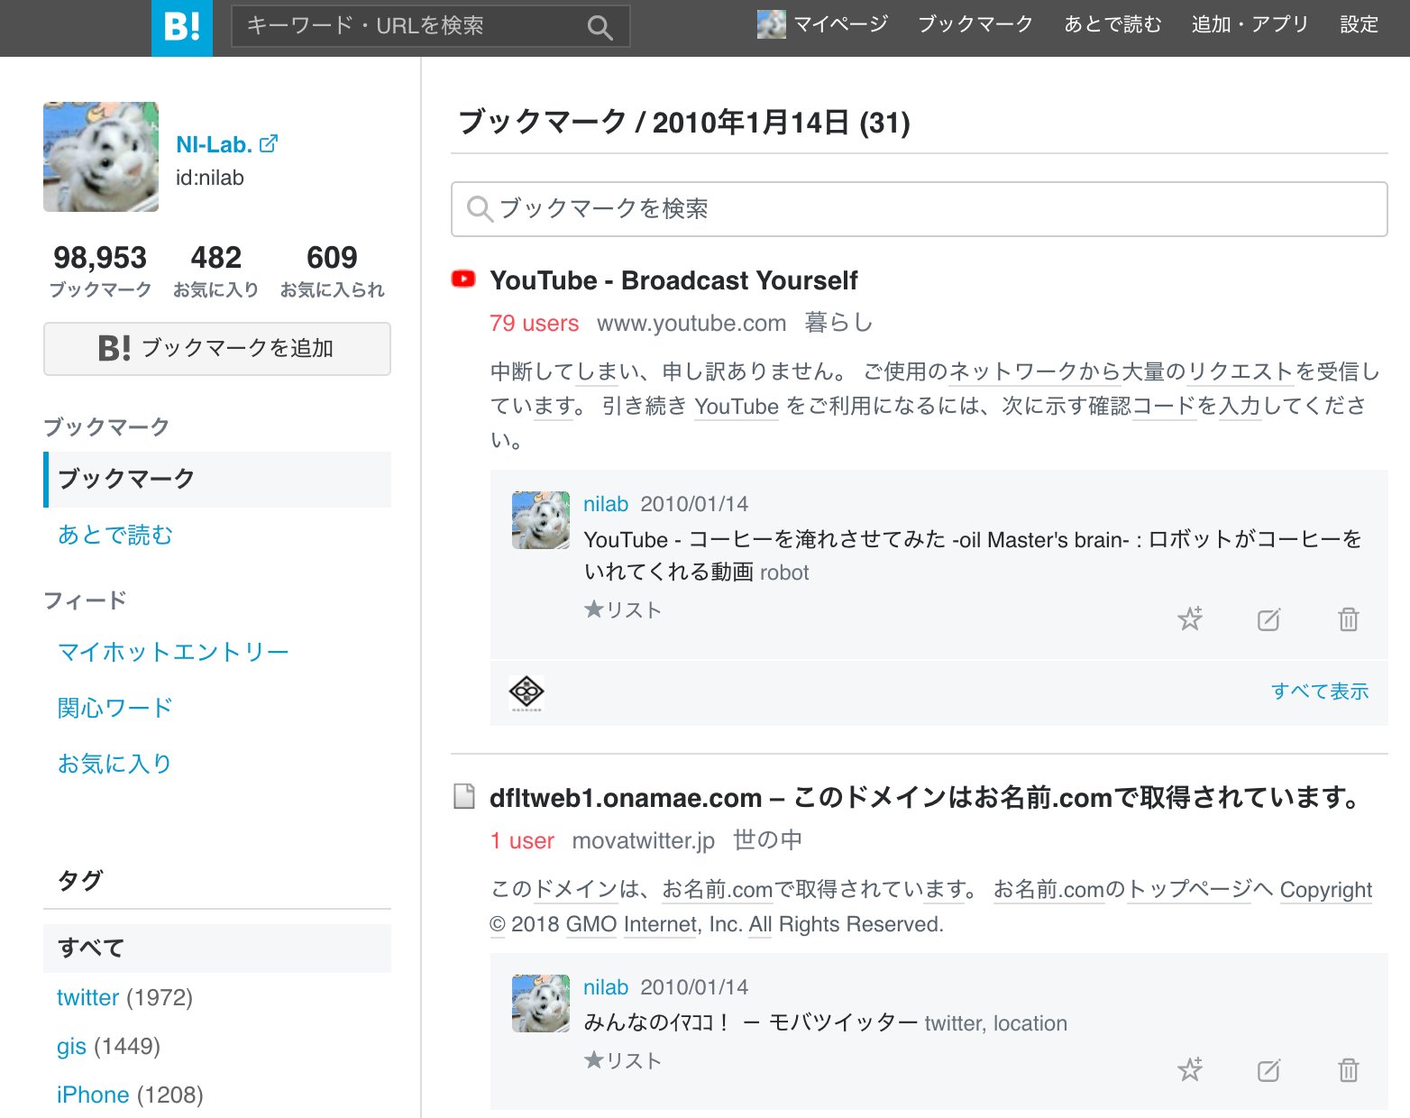Select the すべて tag filter
Viewport: 1410px width, 1118px height.
click(x=217, y=948)
